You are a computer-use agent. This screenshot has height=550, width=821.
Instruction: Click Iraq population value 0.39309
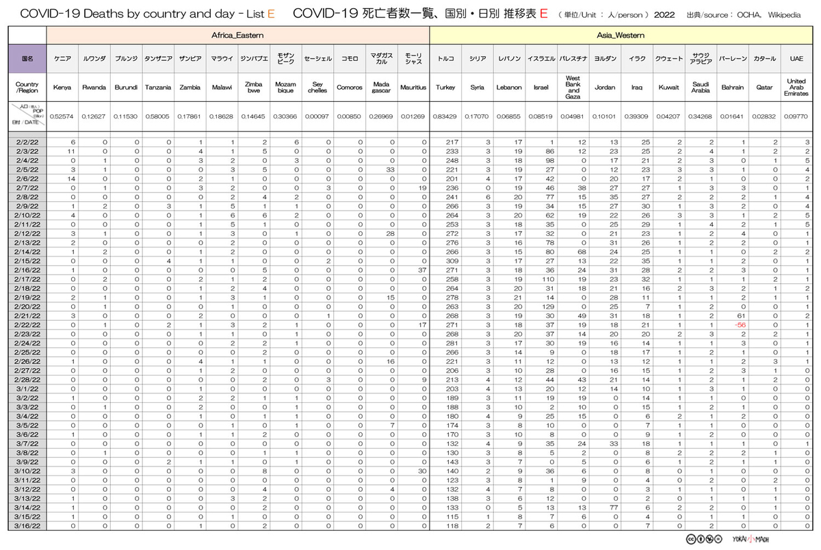(x=637, y=118)
